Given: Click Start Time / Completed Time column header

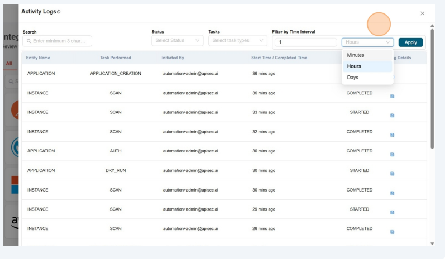Looking at the screenshot, I should pyautogui.click(x=279, y=58).
